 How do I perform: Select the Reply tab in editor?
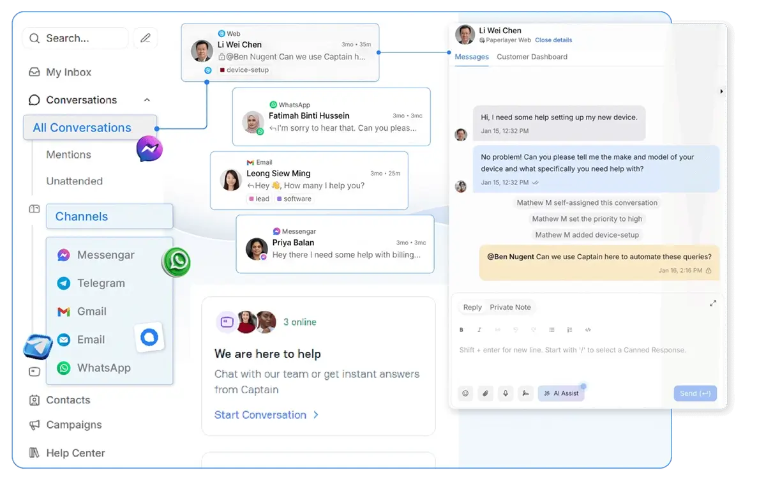[x=472, y=307]
